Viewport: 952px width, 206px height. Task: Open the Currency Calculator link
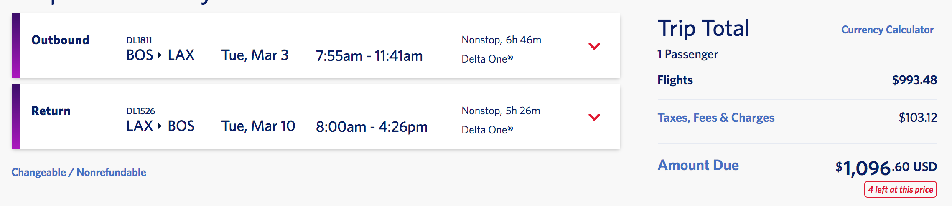click(x=887, y=30)
